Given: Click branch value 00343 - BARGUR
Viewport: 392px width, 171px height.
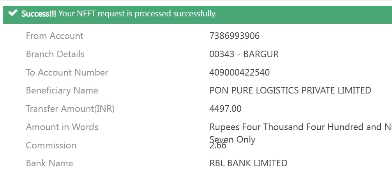Looking at the screenshot, I should [244, 54].
